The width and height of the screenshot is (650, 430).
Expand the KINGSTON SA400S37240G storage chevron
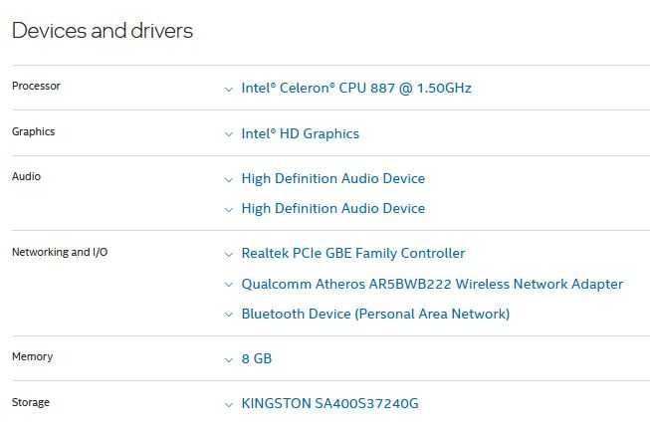point(228,405)
